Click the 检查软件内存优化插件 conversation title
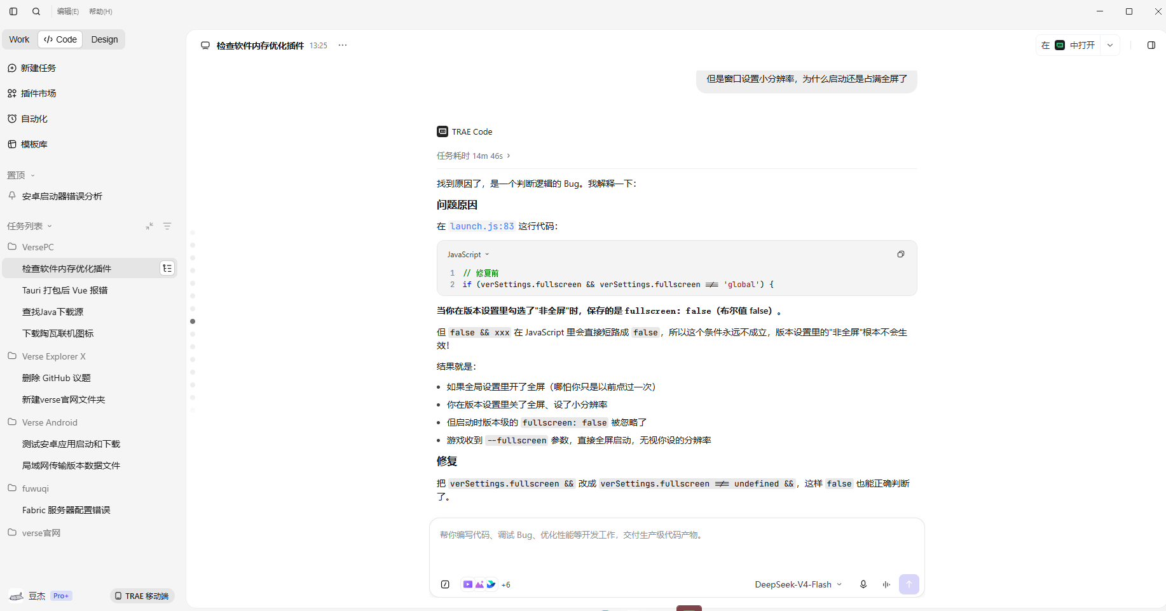Image resolution: width=1166 pixels, height=611 pixels. [260, 46]
